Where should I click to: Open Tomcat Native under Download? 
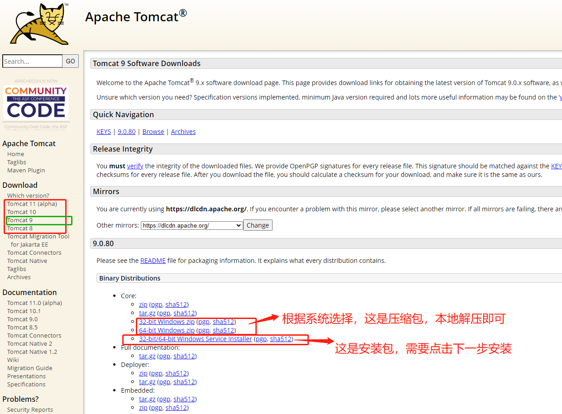pyautogui.click(x=27, y=261)
